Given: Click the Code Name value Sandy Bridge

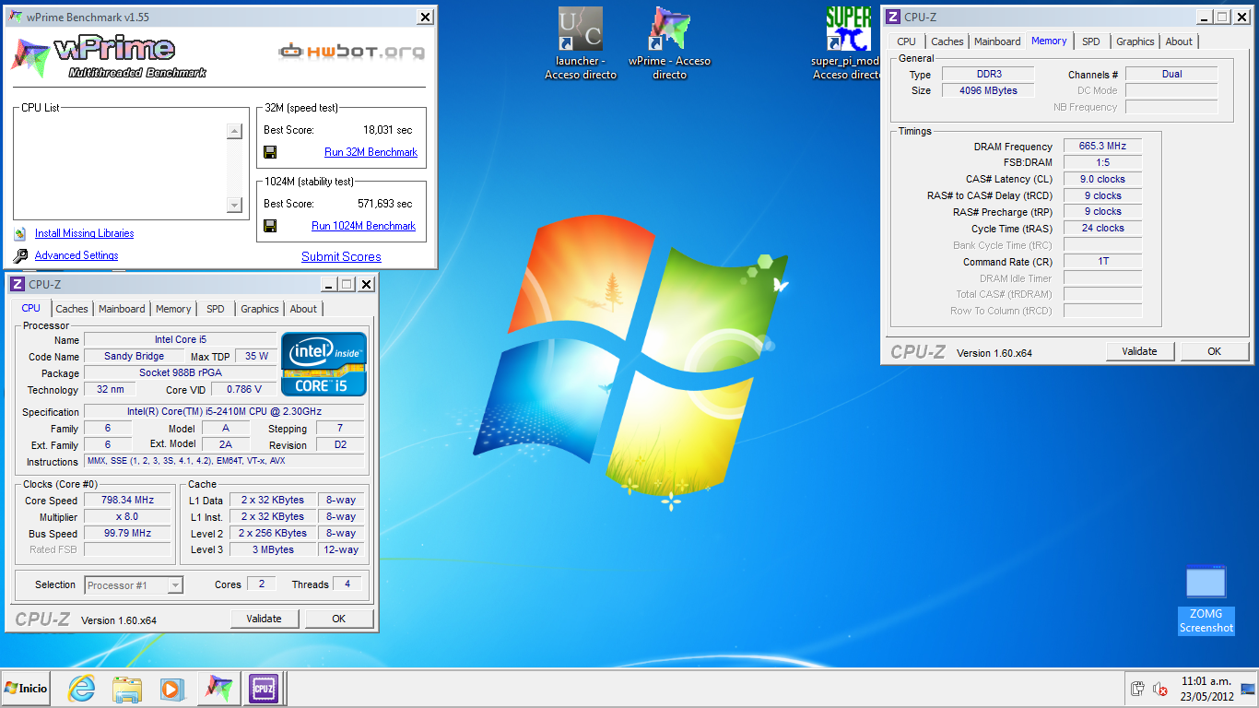Looking at the screenshot, I should tap(135, 357).
